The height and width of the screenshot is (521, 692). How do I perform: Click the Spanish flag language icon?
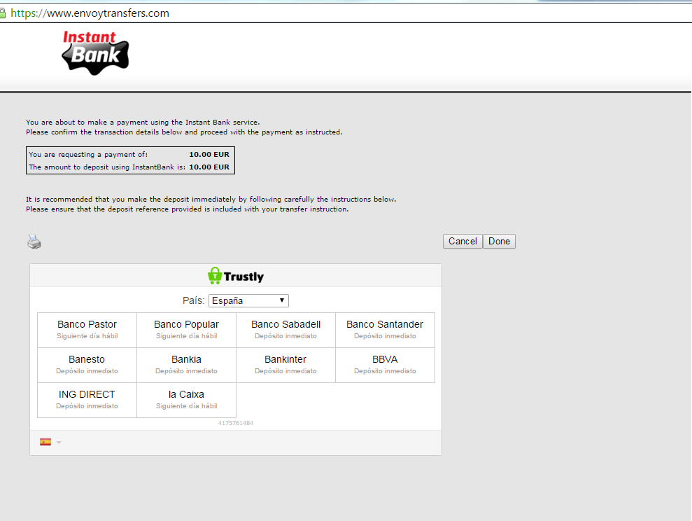click(x=45, y=442)
